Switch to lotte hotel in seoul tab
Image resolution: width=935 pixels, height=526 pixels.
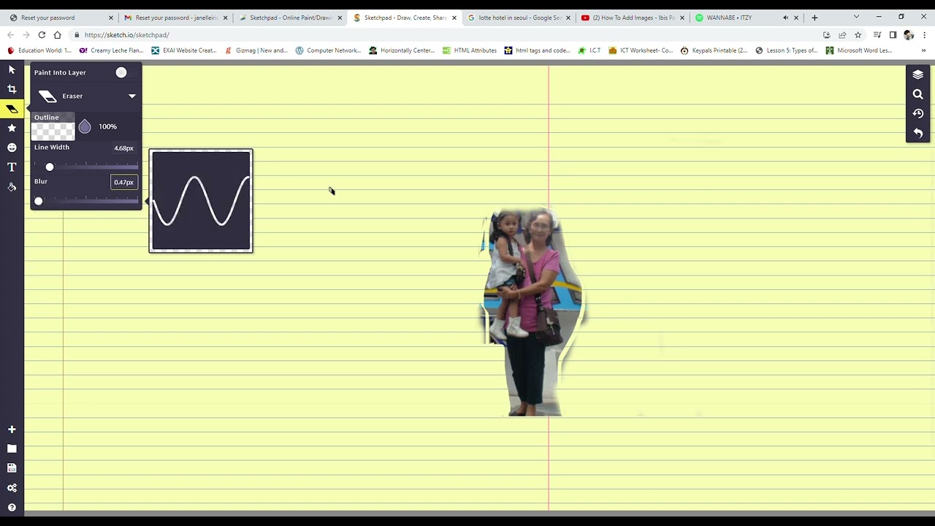(x=519, y=18)
